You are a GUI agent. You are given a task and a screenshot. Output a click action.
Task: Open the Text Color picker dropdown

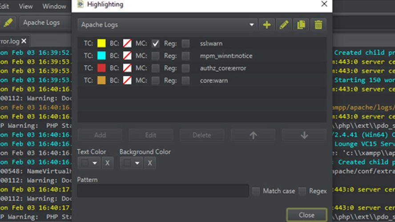(89, 163)
